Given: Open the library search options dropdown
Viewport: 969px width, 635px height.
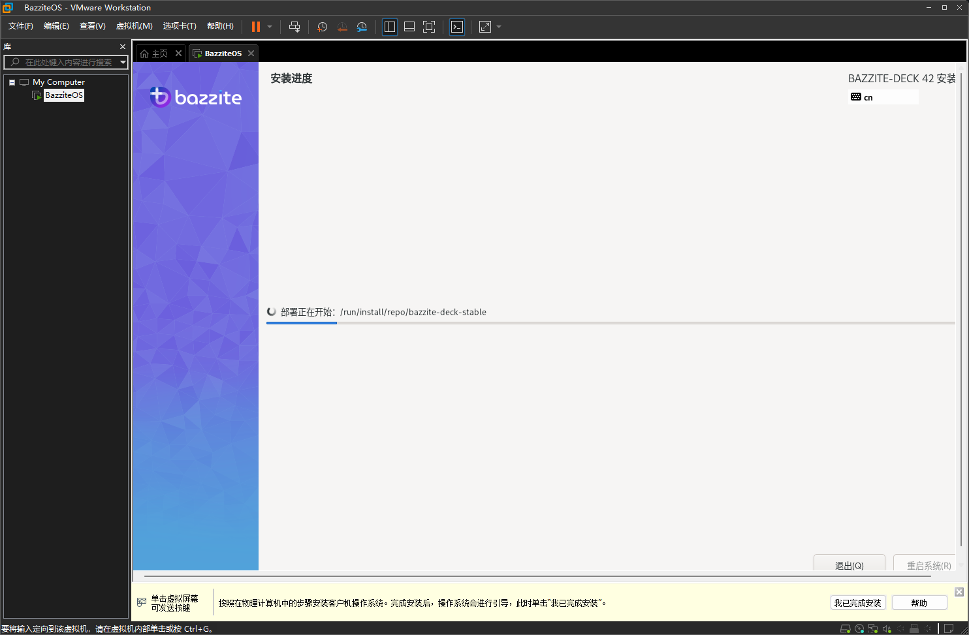Looking at the screenshot, I should point(123,62).
